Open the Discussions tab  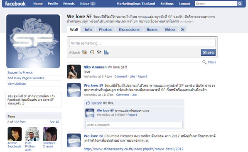click(x=129, y=29)
